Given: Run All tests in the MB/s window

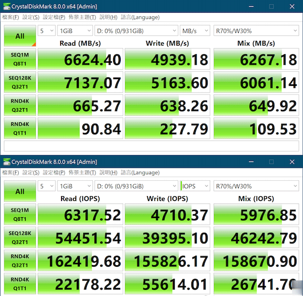Looking at the screenshot, I should coord(20,36).
